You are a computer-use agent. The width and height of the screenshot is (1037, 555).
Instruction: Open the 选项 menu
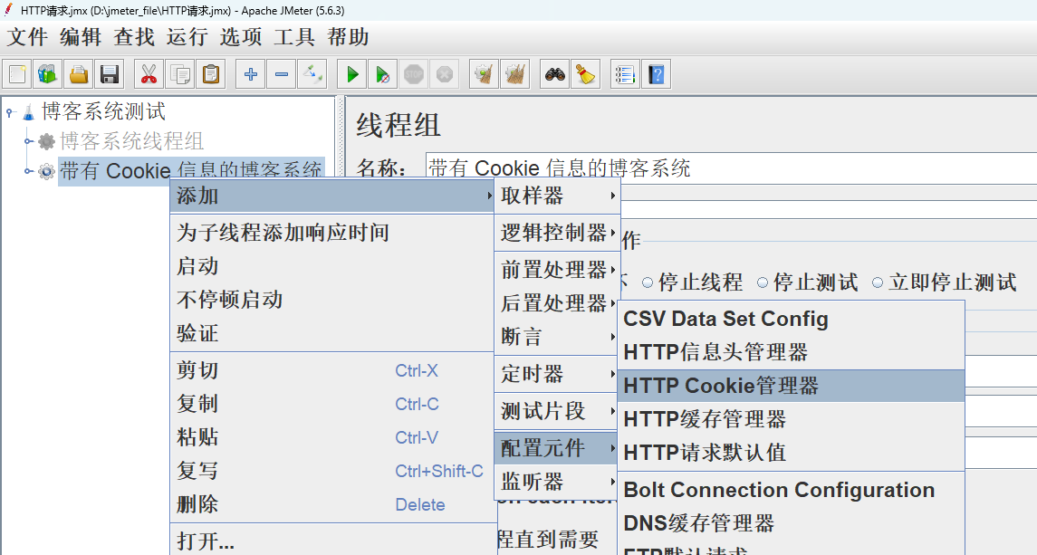click(x=241, y=37)
